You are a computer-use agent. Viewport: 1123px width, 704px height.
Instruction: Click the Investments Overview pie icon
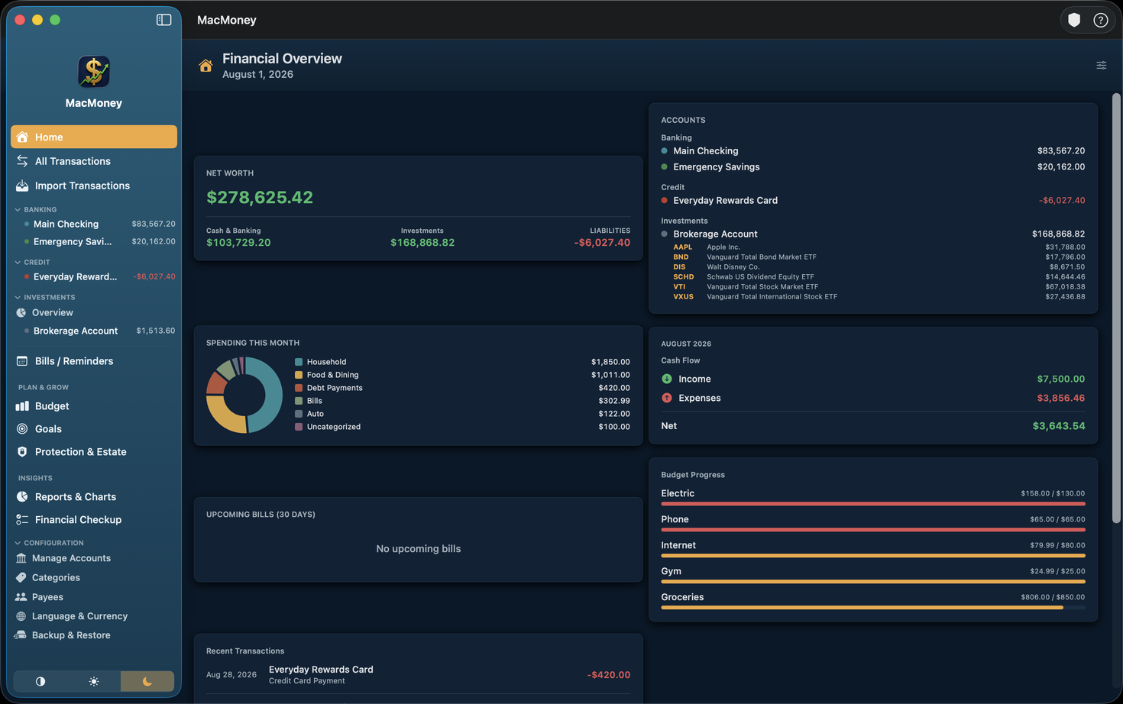point(21,313)
